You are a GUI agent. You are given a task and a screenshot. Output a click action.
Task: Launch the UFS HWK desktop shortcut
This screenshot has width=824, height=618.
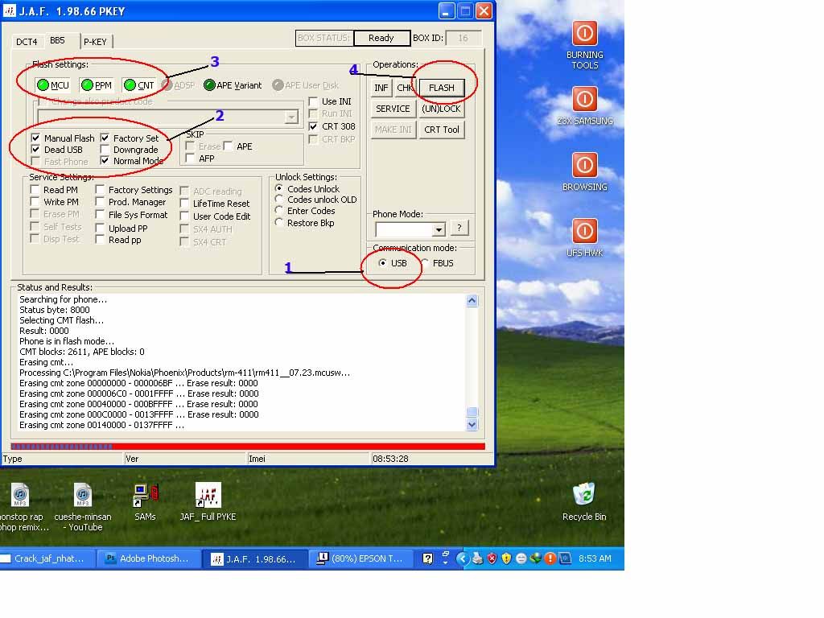(x=584, y=231)
